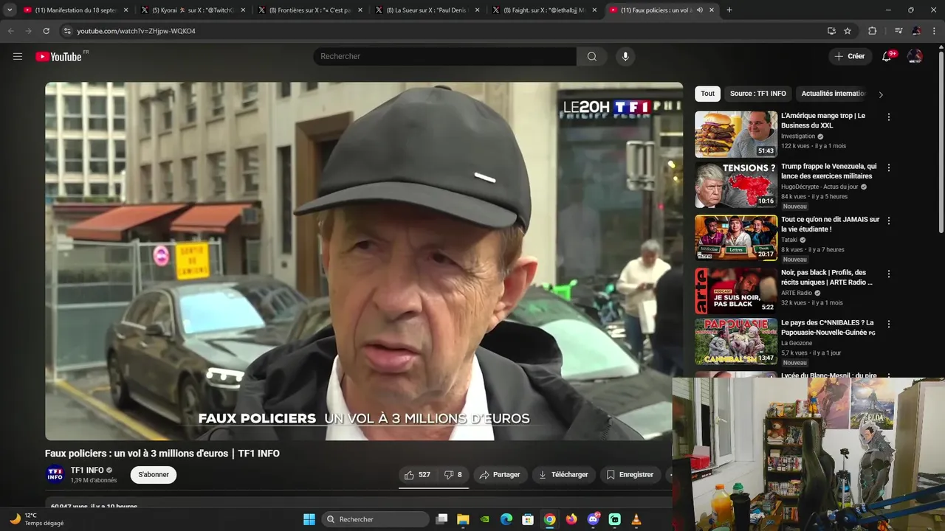The height and width of the screenshot is (531, 945).
Task: View site information icon in address bar
Action: coord(67,31)
